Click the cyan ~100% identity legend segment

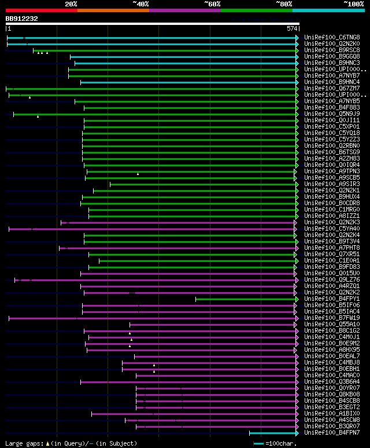click(328, 10)
